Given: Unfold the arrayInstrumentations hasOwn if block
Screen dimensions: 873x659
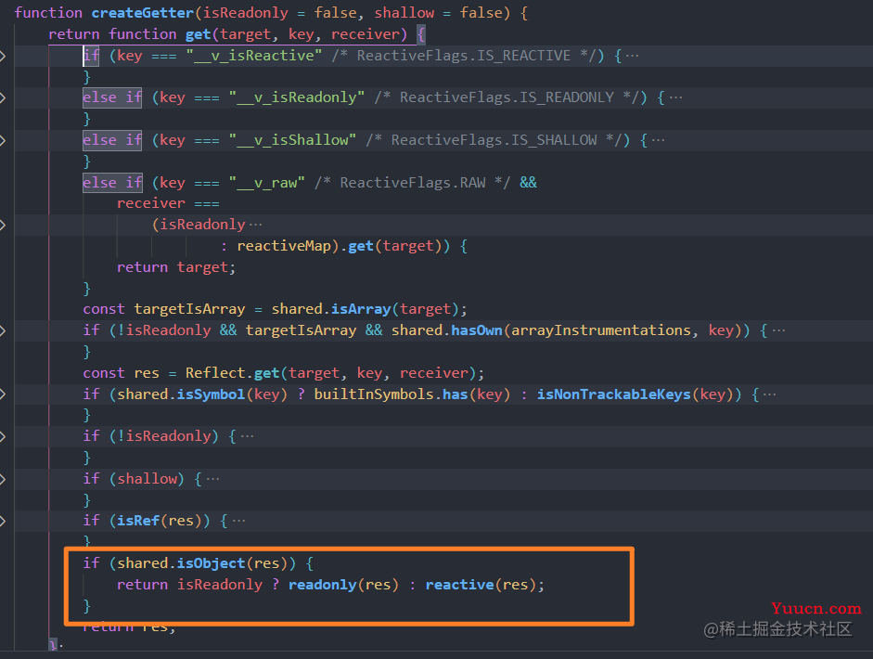Looking at the screenshot, I should click(x=3, y=331).
